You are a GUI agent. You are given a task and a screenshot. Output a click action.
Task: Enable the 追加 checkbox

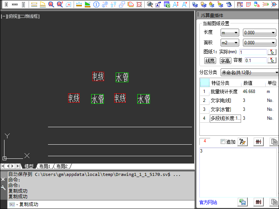click(x=223, y=142)
